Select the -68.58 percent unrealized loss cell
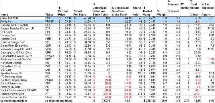215x103 pixels. (122, 94)
